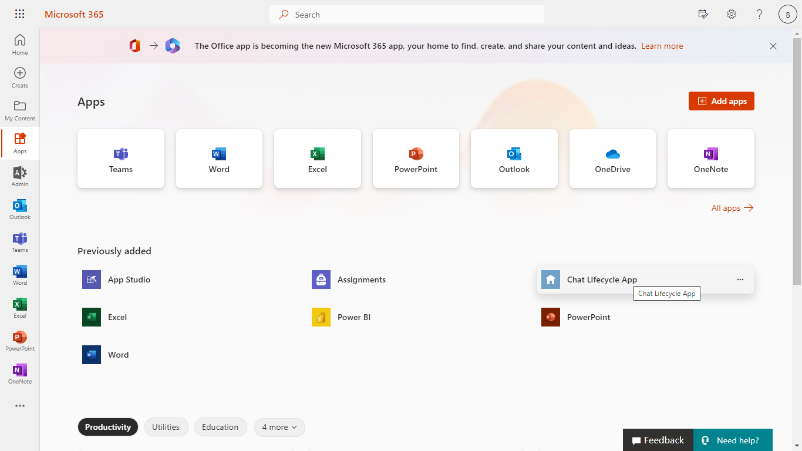
Task: Launch the OneNote app tile
Action: coord(711,159)
